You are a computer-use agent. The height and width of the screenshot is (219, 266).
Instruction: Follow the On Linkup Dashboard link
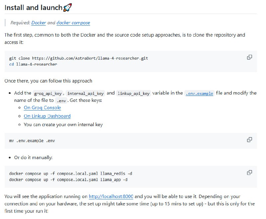(47, 116)
